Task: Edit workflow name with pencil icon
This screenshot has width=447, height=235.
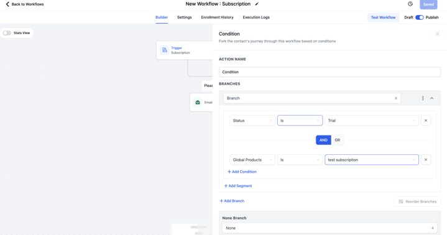Action: [257, 4]
